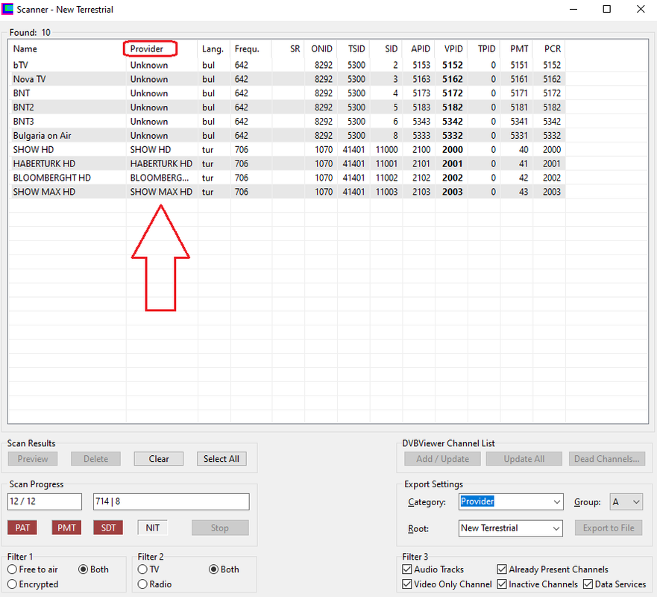Toggle Already Present Channels checkbox

click(x=553, y=569)
